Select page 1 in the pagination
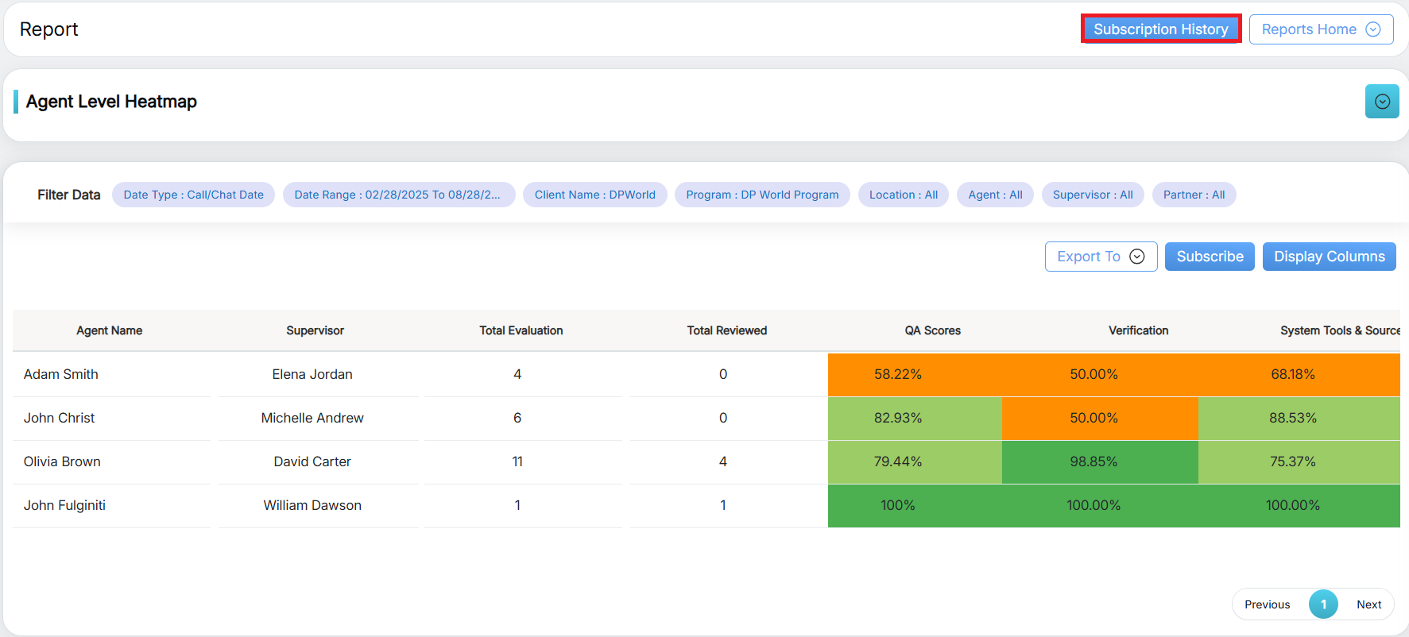This screenshot has width=1409, height=637. pyautogui.click(x=1323, y=604)
